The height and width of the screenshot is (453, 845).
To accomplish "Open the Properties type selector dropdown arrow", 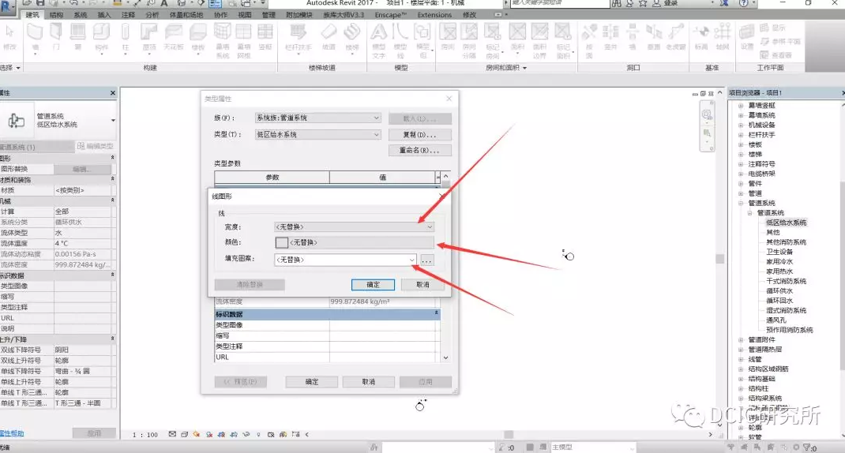I will 113,120.
